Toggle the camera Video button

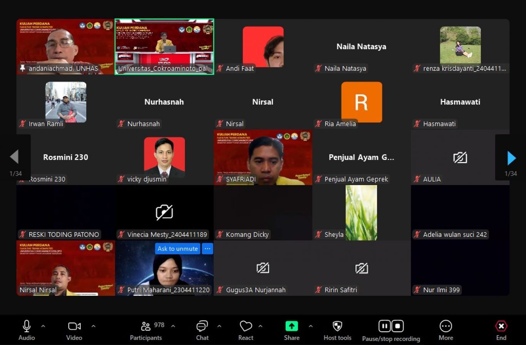click(74, 327)
